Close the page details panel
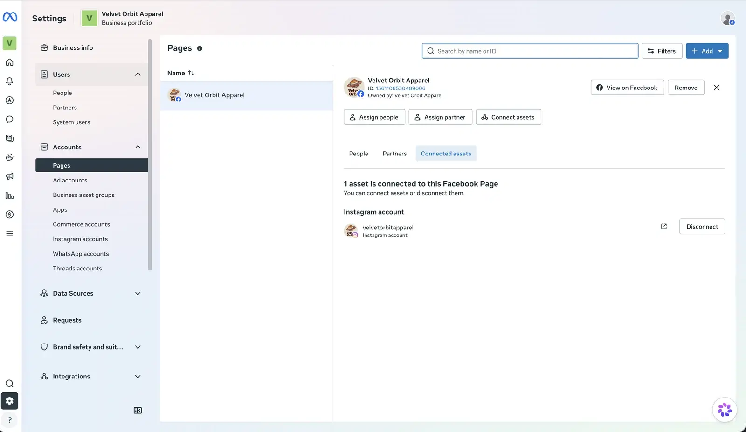 (x=717, y=88)
